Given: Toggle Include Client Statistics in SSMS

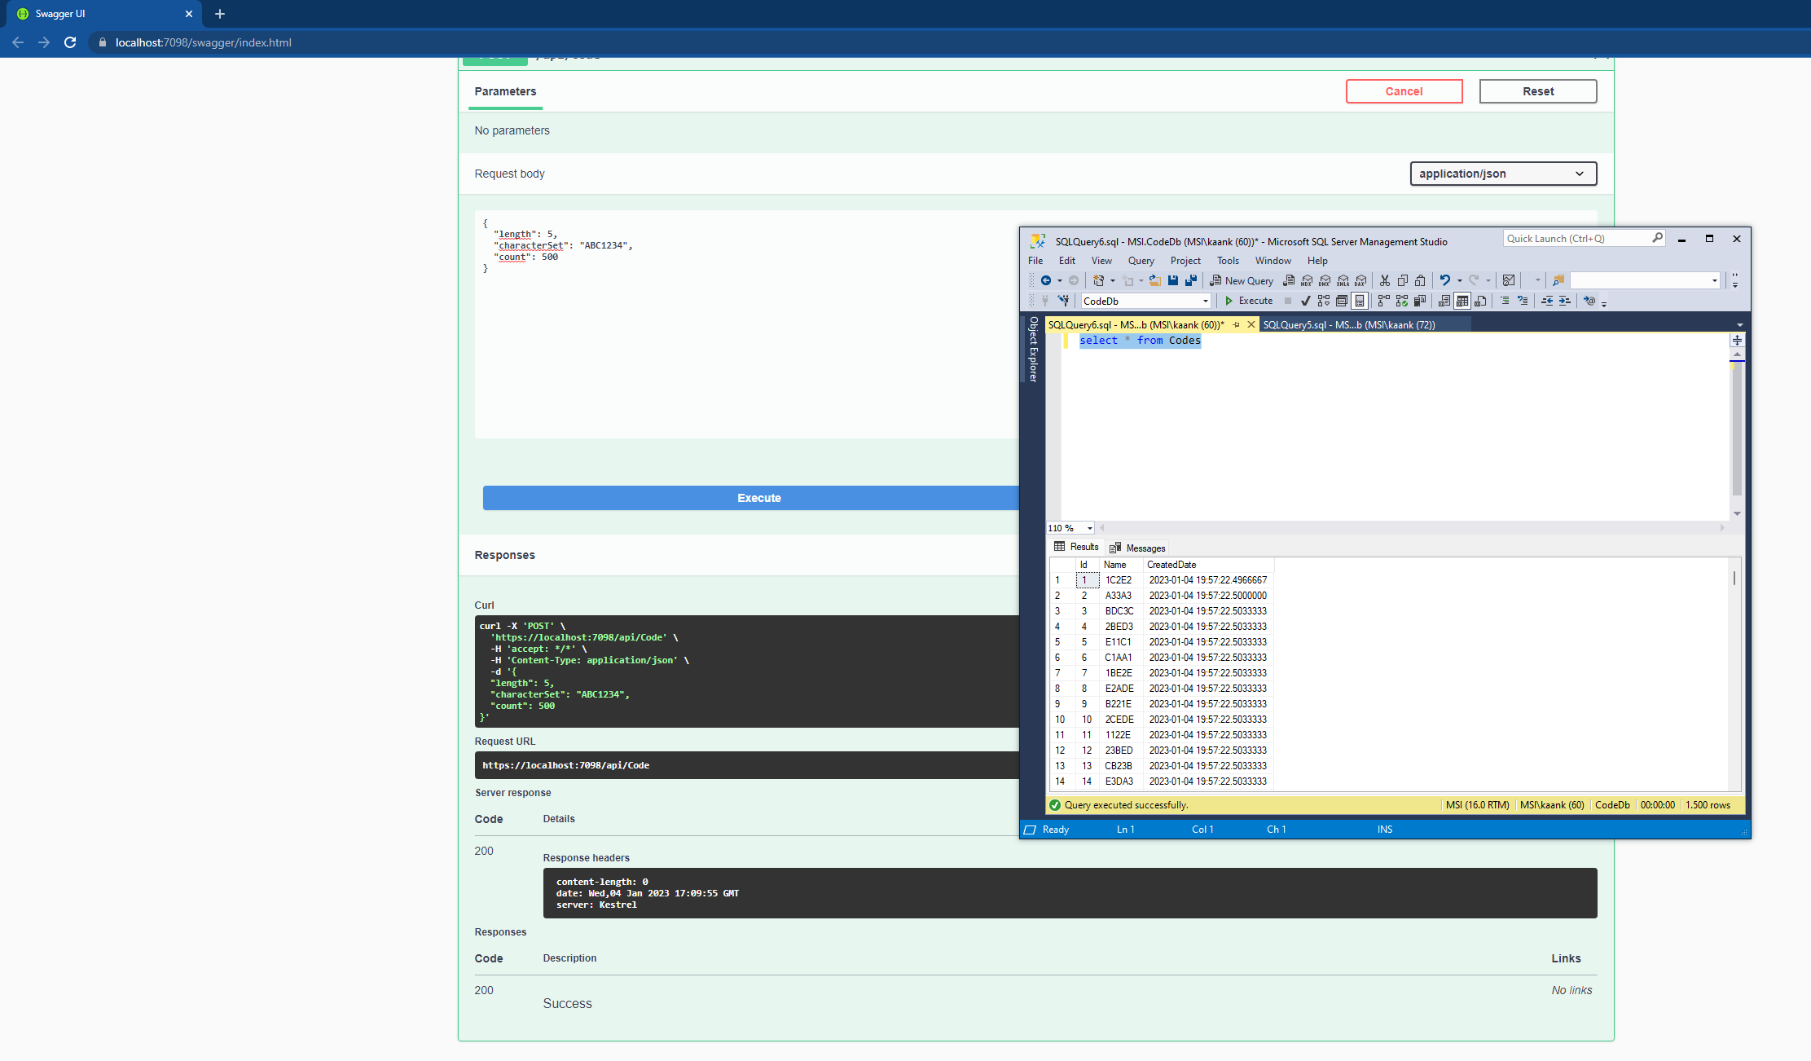Looking at the screenshot, I should coord(1420,301).
